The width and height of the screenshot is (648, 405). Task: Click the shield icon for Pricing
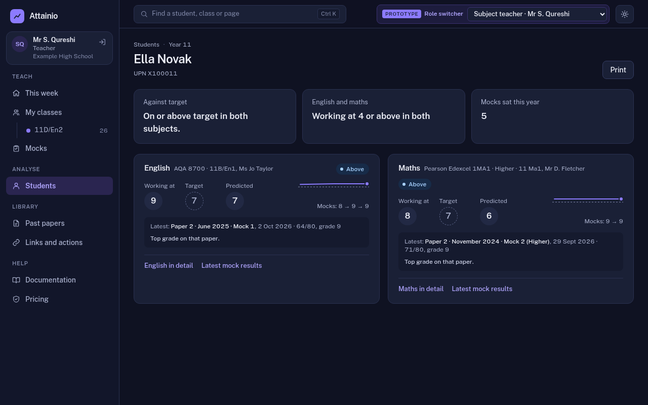point(16,299)
